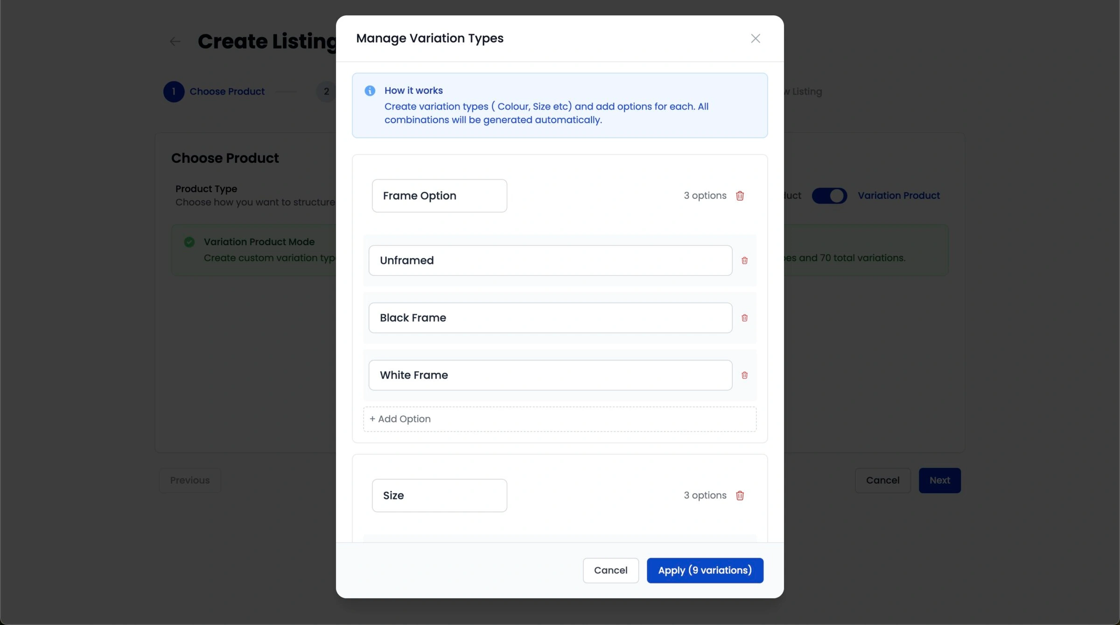This screenshot has width=1120, height=625.
Task: Click the How it works info icon
Action: 370,91
